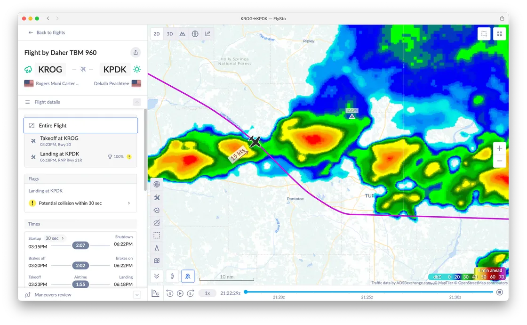Click the KROG departure airport code

tap(50, 69)
